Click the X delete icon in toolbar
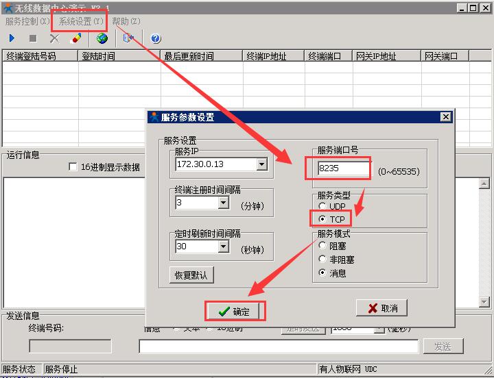The height and width of the screenshot is (378, 494). 54,38
